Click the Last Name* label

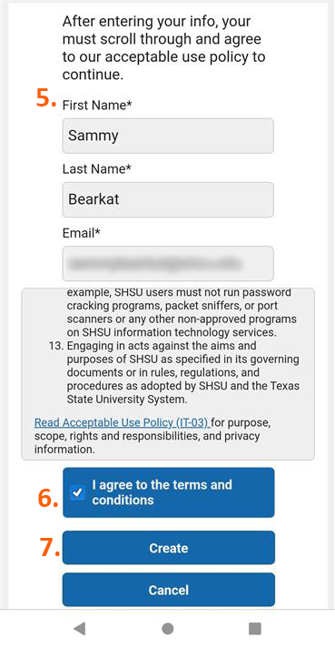coord(97,169)
